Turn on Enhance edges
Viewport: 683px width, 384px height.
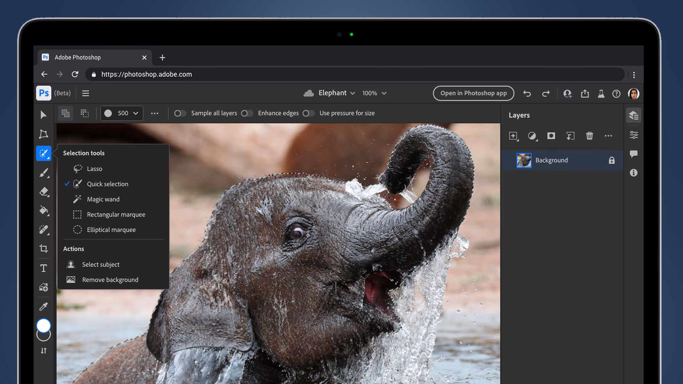tap(247, 113)
